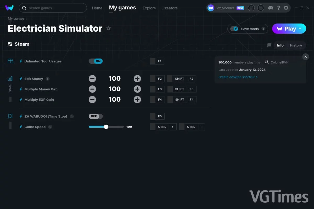Switch to the History tab
314x209 pixels.
pyautogui.click(x=296, y=45)
